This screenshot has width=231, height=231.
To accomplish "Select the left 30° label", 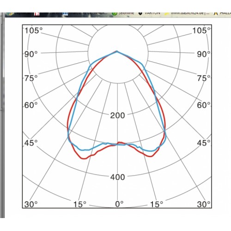I will tap(31, 205).
